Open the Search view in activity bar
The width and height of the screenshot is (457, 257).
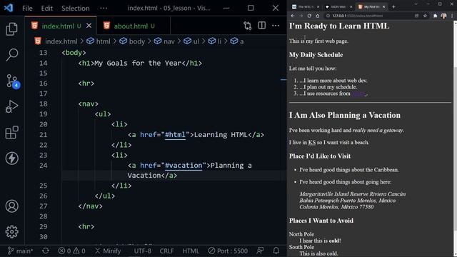pos(11,54)
